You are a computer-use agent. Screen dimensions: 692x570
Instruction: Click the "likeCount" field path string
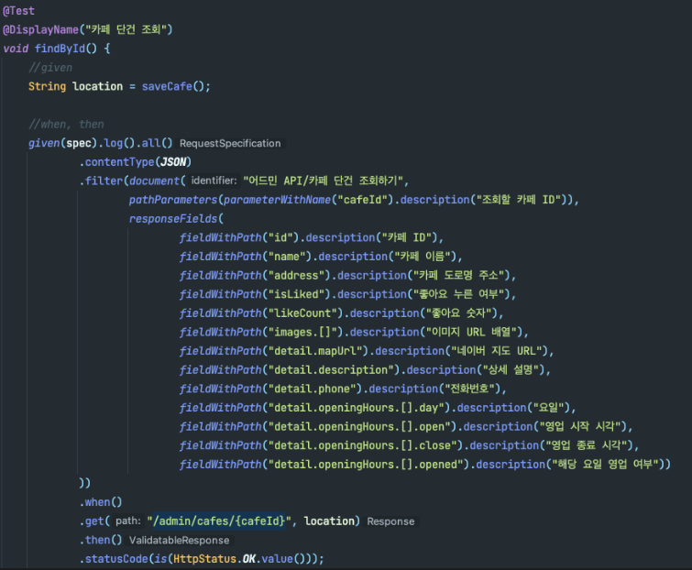(305, 313)
